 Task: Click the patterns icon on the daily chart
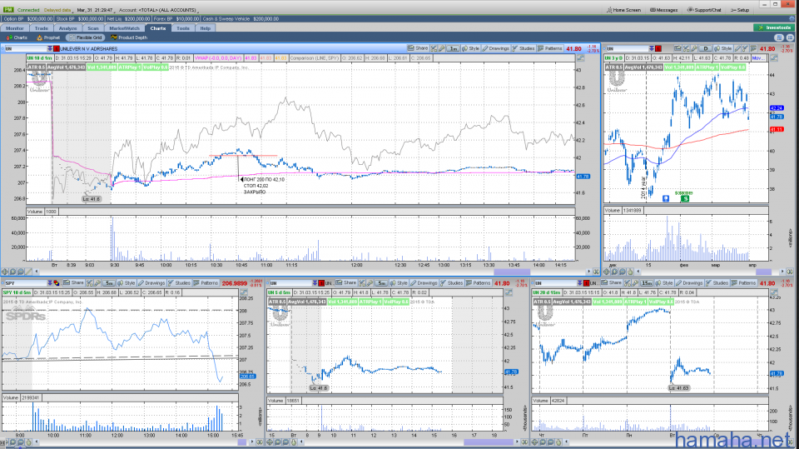tap(752, 48)
